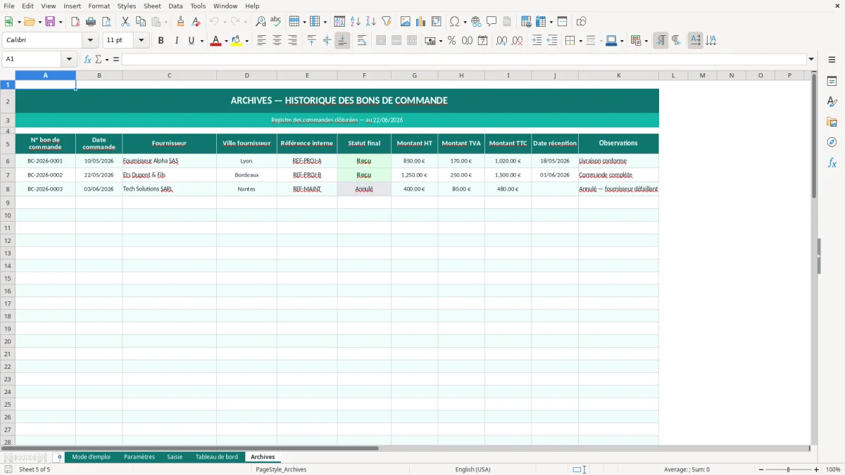Apply the yellow background color swatch

tap(237, 41)
